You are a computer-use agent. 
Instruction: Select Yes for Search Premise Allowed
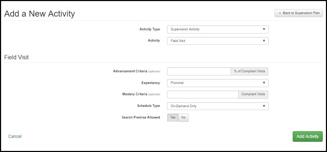coord(173,117)
